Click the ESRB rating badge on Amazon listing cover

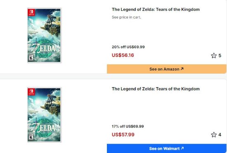click(x=31, y=57)
